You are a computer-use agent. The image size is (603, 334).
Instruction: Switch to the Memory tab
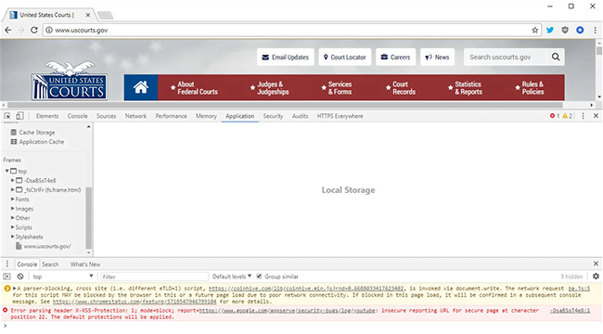(x=206, y=116)
